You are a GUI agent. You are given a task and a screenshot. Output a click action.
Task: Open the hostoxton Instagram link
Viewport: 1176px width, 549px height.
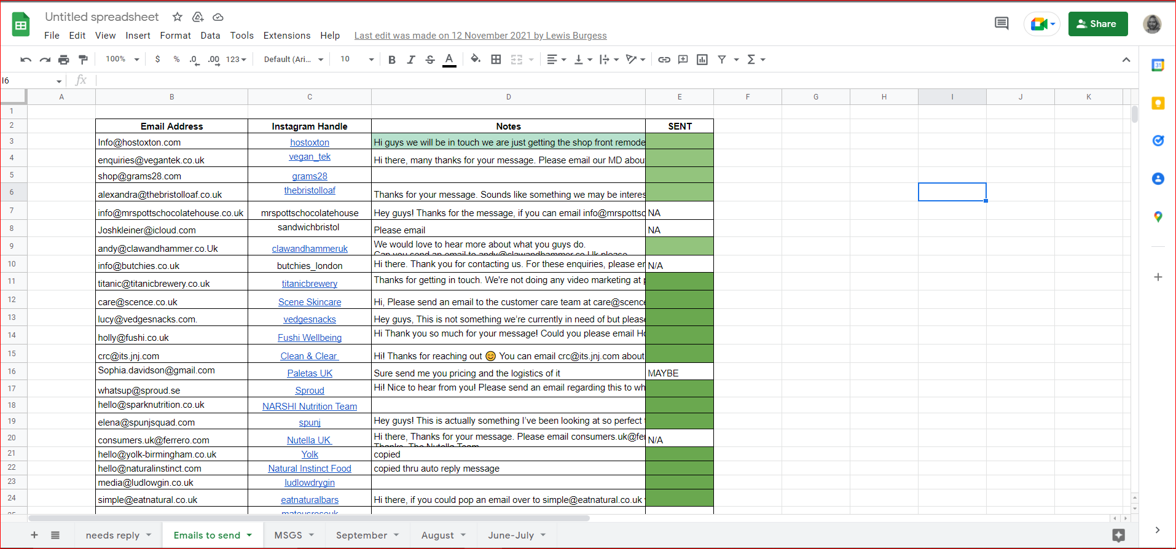(x=310, y=142)
